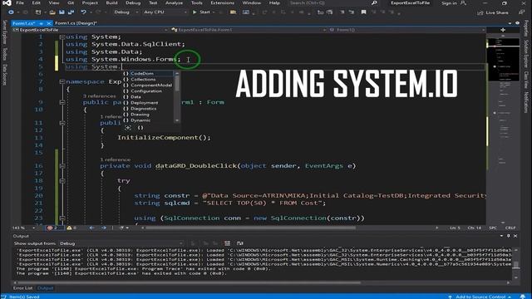
Task: Collapse the namespace block outline
Action: click(x=62, y=81)
